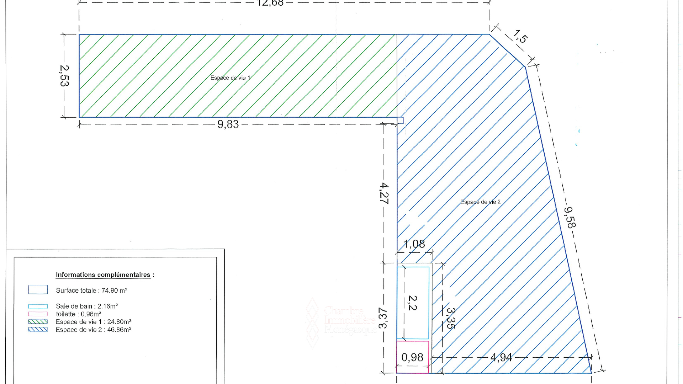Click the Surface totale legend swatch
Viewport: 683px width, 384px height.
pos(38,290)
